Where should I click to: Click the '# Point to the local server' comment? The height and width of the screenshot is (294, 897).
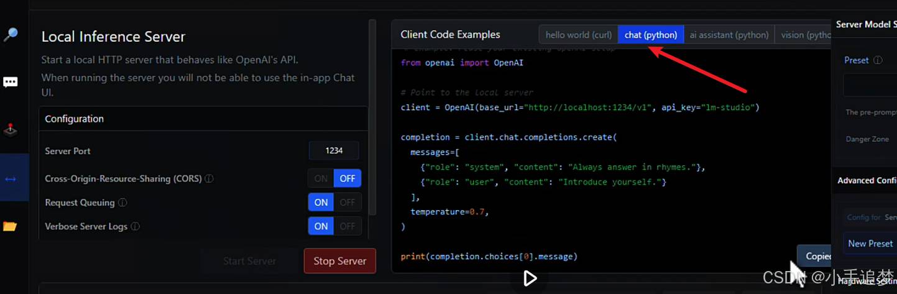point(467,93)
